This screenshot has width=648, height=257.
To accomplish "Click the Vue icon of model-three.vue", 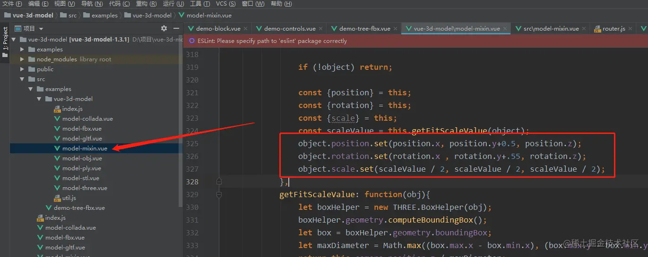I will coord(57,188).
